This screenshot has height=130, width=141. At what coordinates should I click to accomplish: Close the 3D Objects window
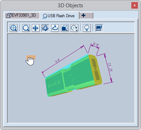pos(134,5)
